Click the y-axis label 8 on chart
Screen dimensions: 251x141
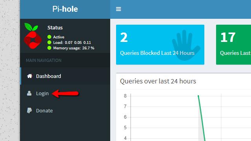click(x=125, y=96)
